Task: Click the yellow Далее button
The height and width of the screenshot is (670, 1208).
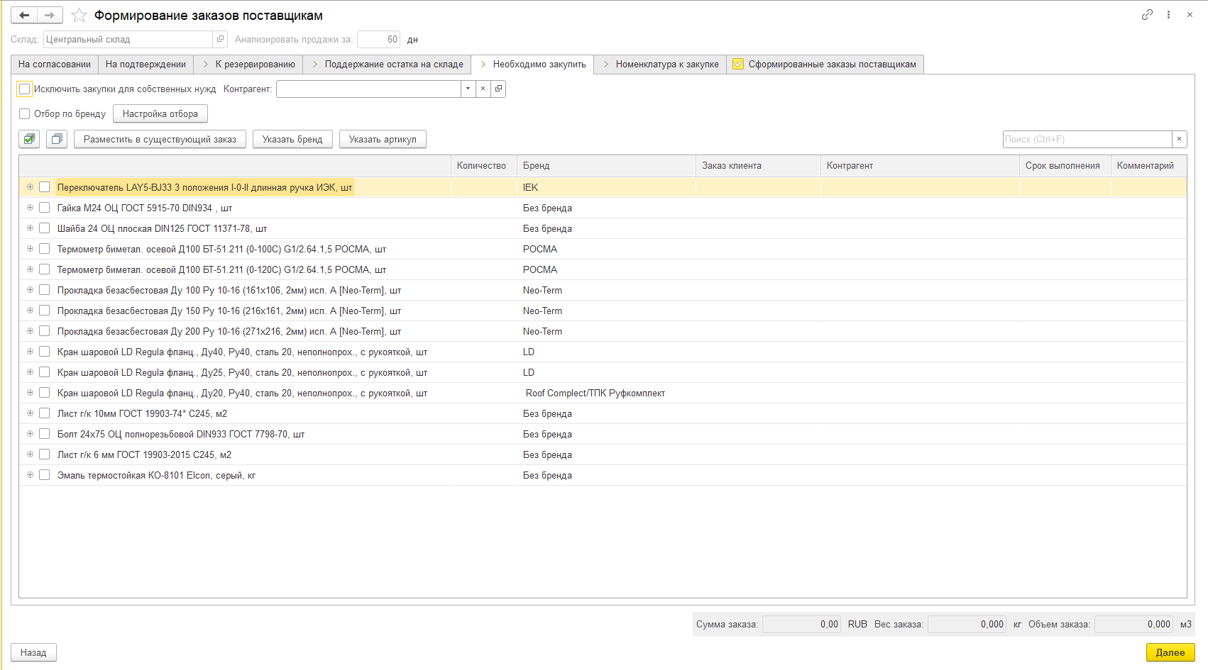Action: pos(1170,652)
